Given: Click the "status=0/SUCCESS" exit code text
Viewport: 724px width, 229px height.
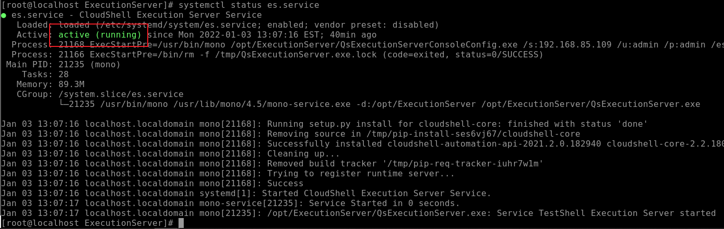Looking at the screenshot, I should 498,55.
